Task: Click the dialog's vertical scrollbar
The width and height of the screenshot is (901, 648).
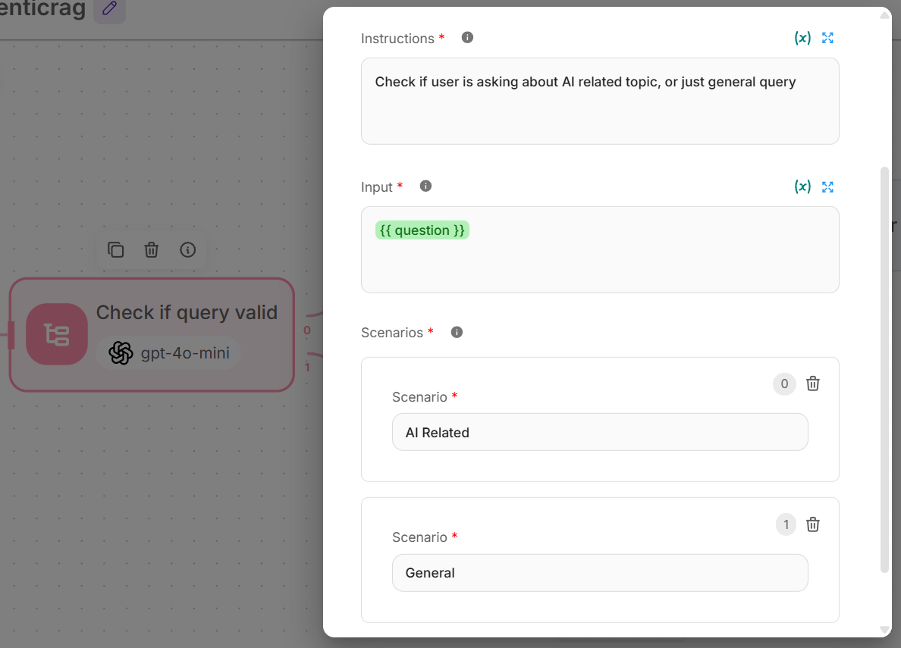Action: 884,364
